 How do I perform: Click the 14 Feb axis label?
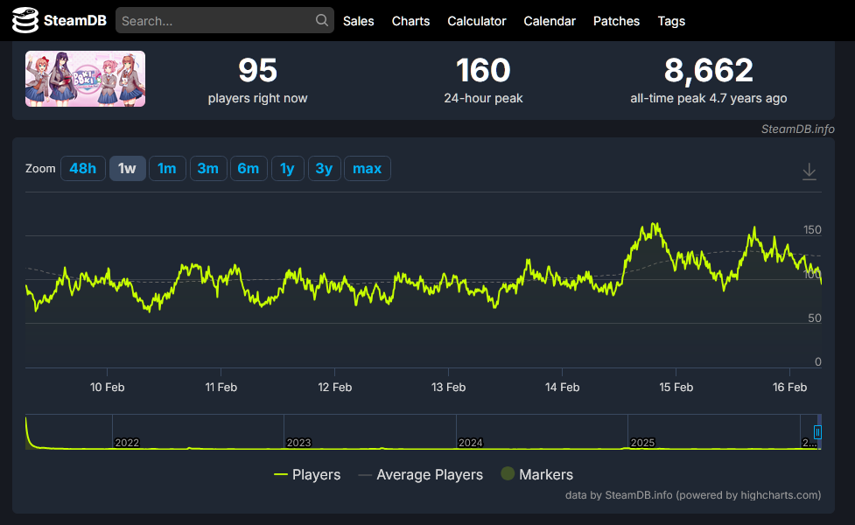click(x=562, y=387)
